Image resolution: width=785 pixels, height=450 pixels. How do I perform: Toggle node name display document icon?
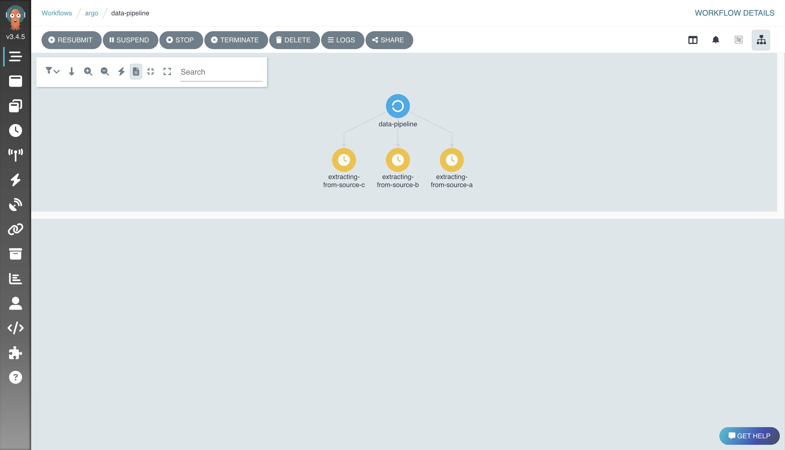click(136, 71)
